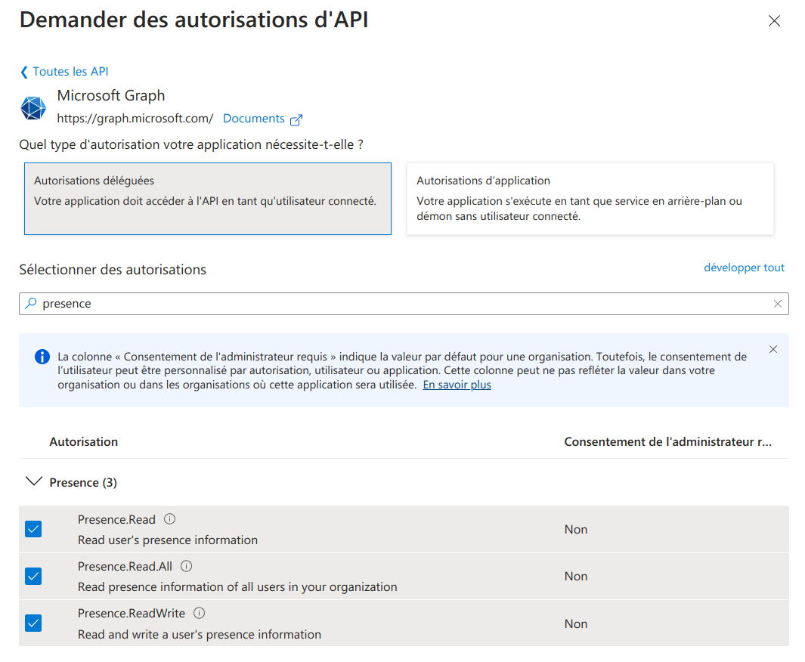Click the Presence (3) group label
This screenshot has height=662, width=805.
click(x=83, y=482)
